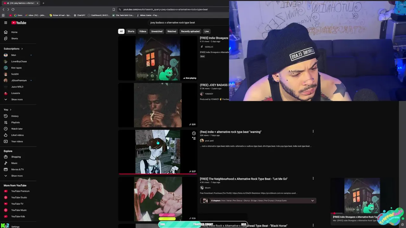
Task: Expand the 8 chapters dropdown arrow
Action: tap(312, 200)
